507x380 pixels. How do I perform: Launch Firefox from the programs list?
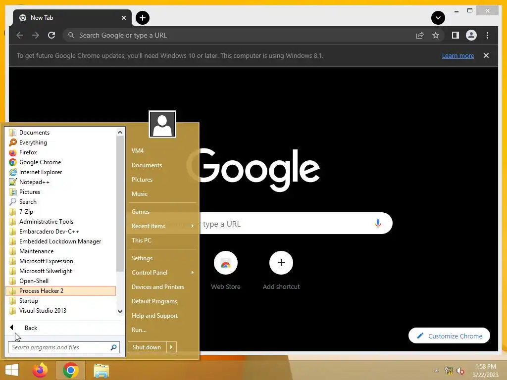point(61,152)
